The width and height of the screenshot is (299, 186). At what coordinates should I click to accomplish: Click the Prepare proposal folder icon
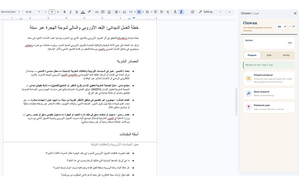[249, 78]
